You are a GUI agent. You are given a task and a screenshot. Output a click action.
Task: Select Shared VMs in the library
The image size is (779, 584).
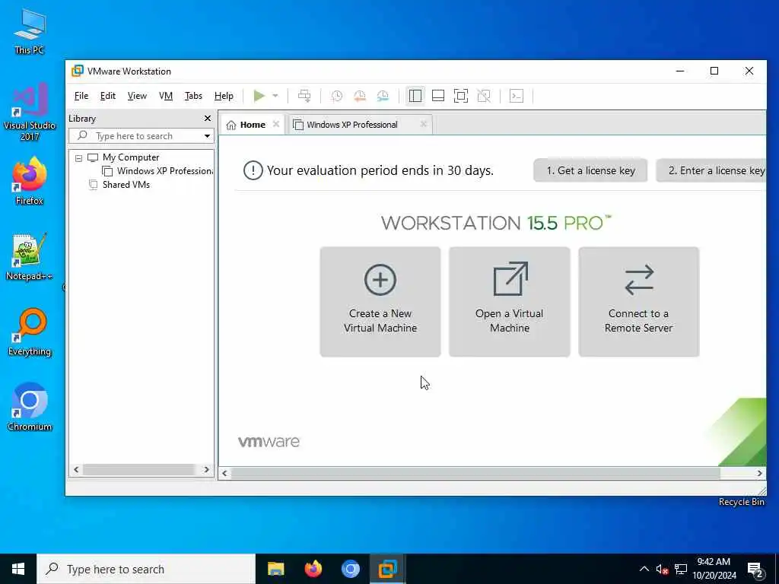click(126, 185)
